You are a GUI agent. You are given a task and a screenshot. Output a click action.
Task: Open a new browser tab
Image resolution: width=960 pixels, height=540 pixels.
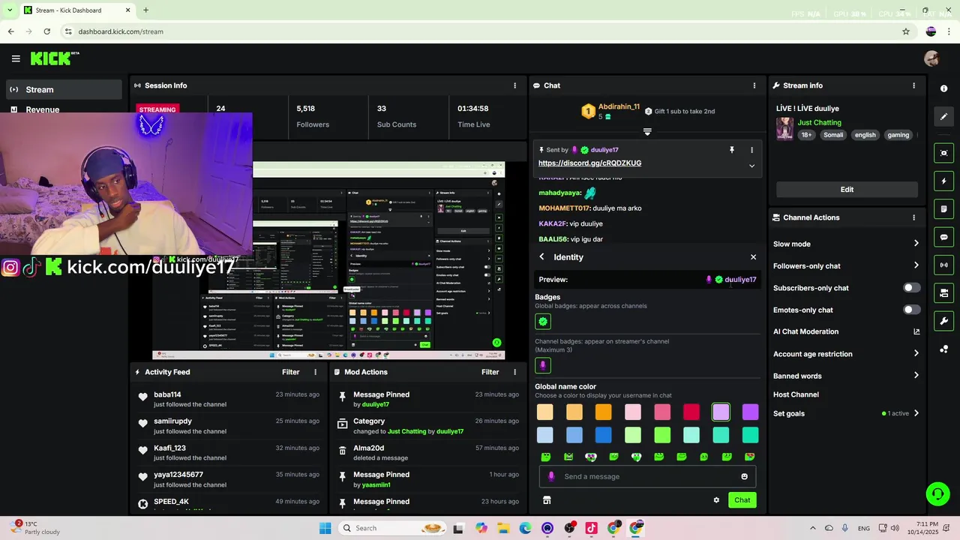coord(145,10)
